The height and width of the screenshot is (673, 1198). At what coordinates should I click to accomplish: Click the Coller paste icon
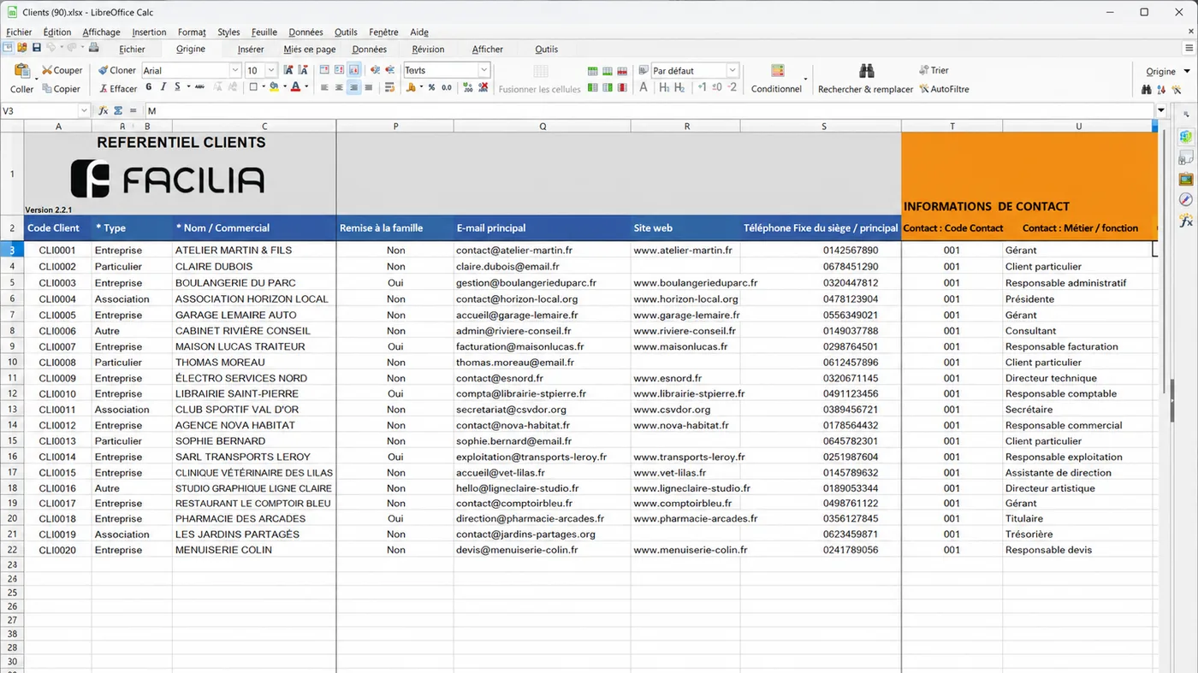(22, 70)
